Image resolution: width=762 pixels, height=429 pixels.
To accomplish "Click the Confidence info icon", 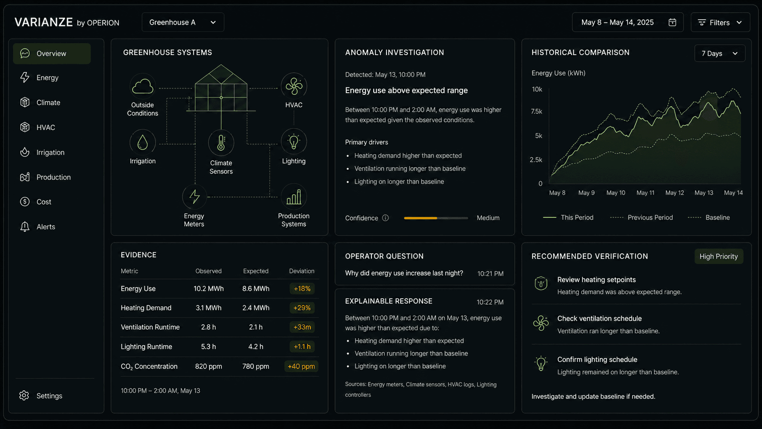I will click(x=386, y=218).
